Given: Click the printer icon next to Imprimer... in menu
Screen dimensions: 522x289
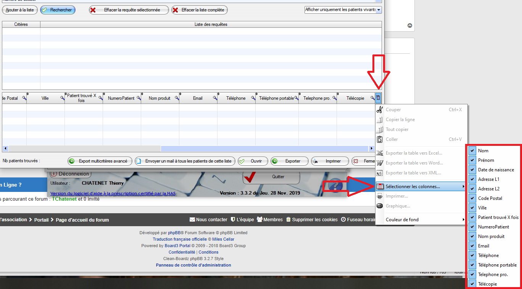Looking at the screenshot, I should pyautogui.click(x=380, y=196).
